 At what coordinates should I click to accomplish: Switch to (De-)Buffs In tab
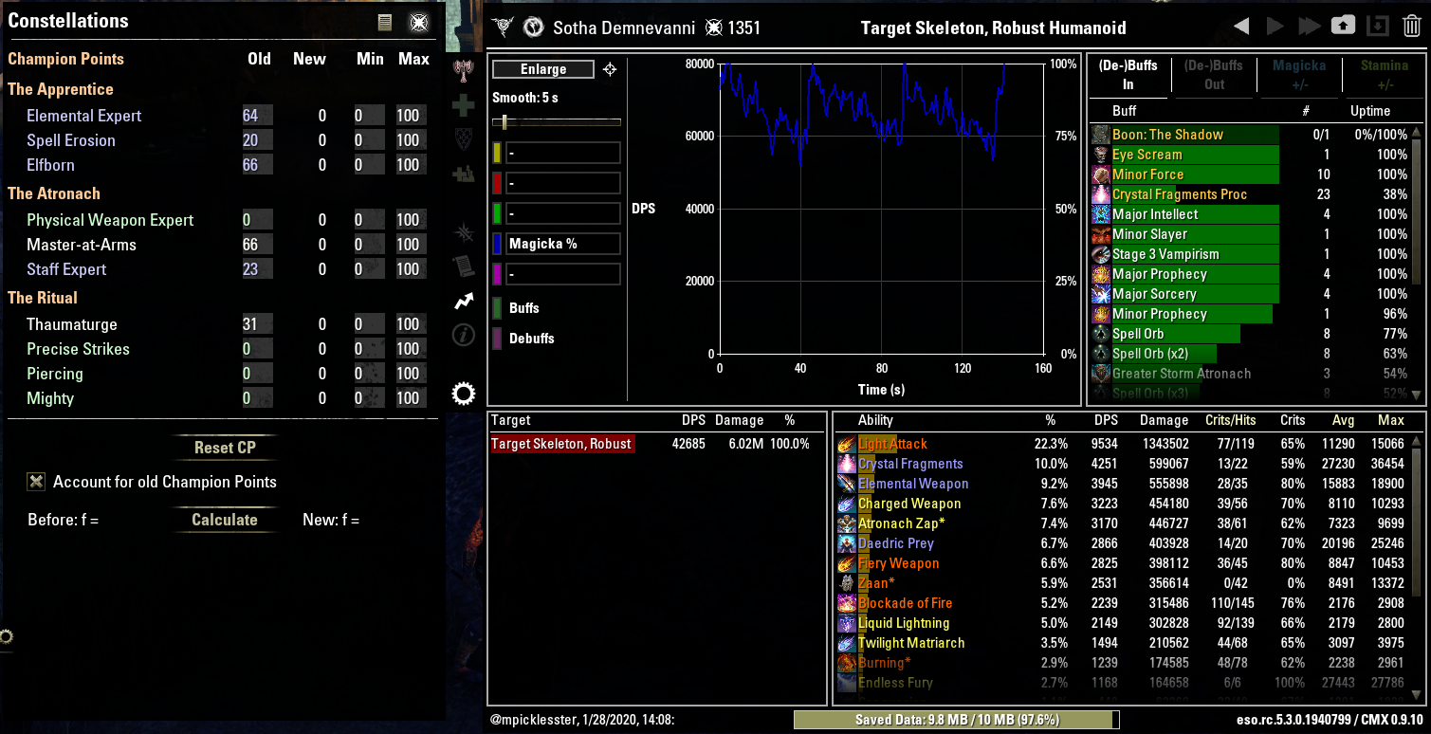tap(1128, 75)
